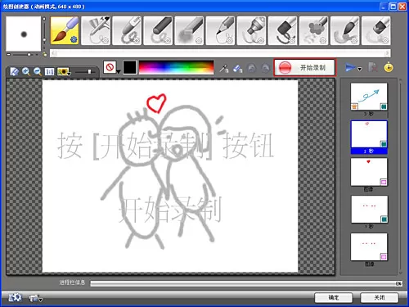Play the selected gallery entry
The image size is (409, 307).
click(350, 68)
